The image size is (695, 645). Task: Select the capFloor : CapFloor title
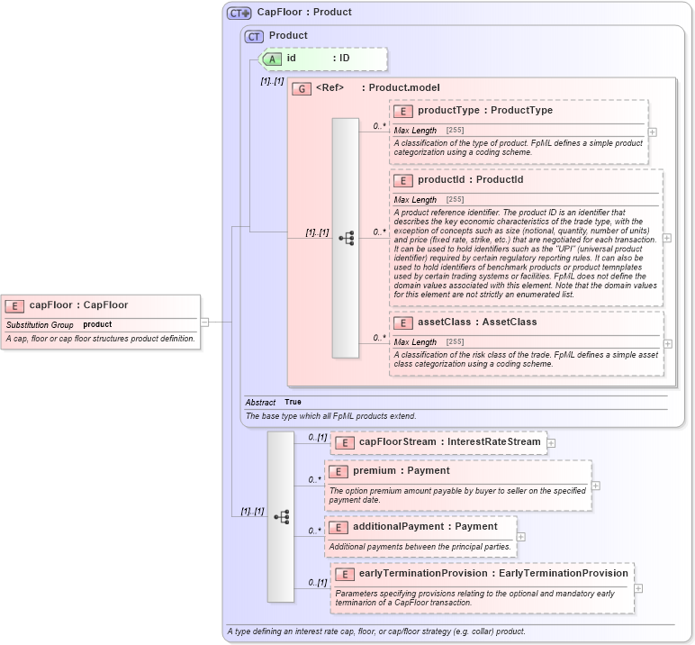pyautogui.click(x=78, y=305)
